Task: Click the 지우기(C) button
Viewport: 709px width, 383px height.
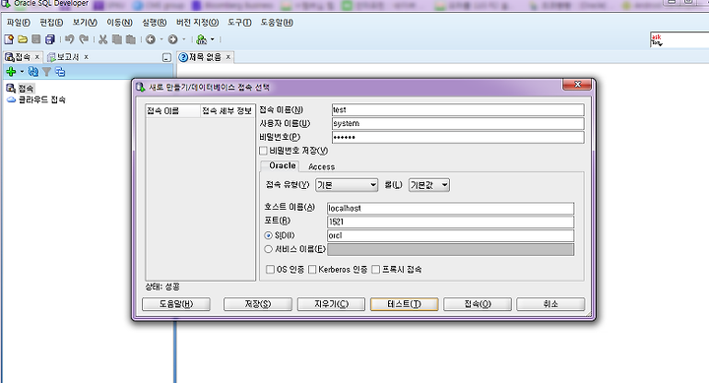Action: click(331, 304)
